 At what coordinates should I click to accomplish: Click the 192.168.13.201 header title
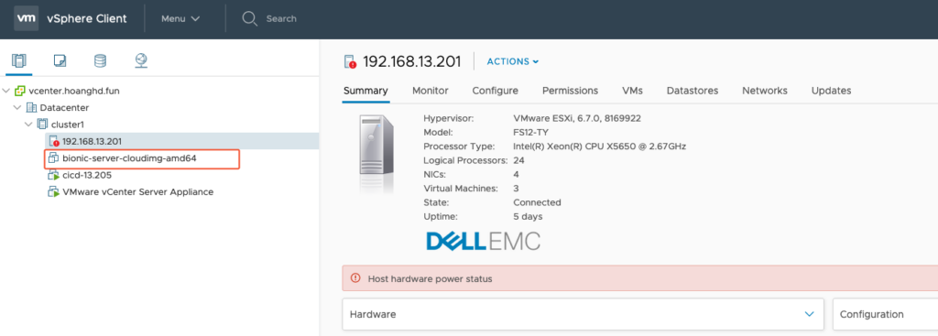coord(412,61)
